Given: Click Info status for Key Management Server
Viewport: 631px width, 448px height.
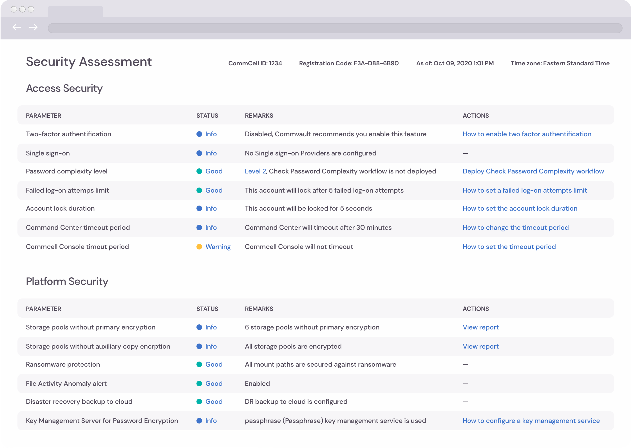Looking at the screenshot, I should 211,421.
